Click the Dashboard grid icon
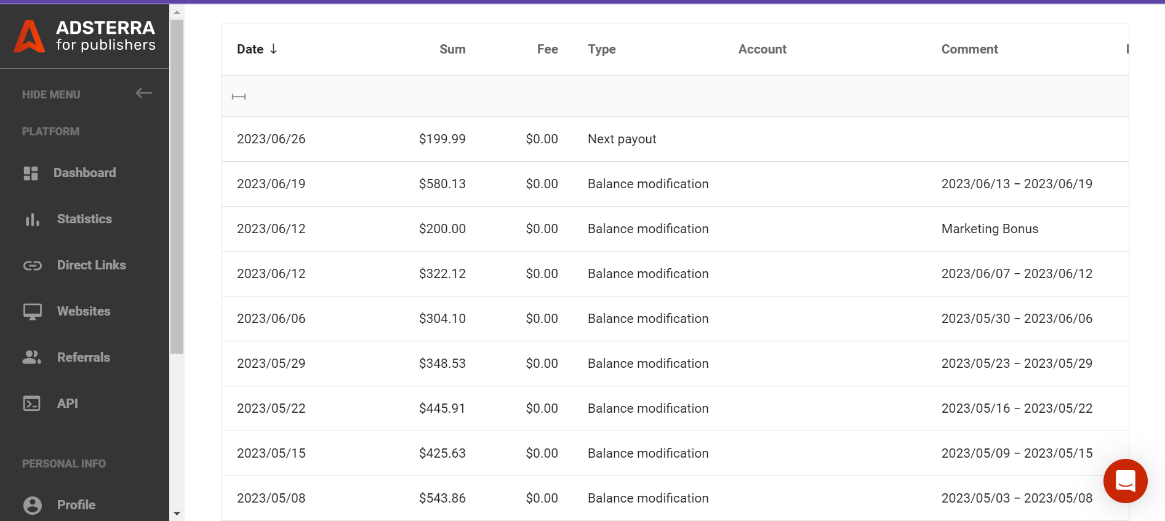This screenshot has height=521, width=1165. (31, 173)
